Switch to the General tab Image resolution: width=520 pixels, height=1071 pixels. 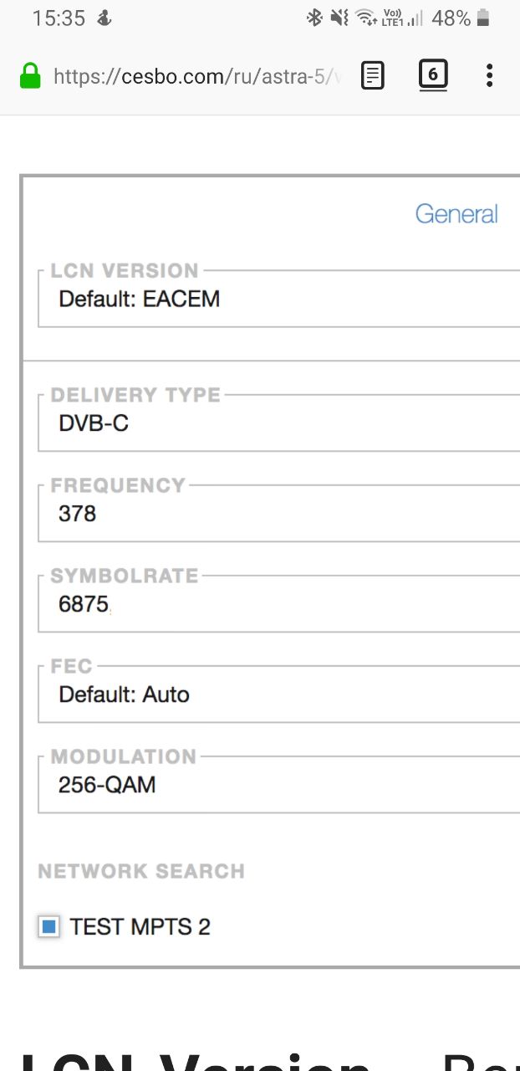(456, 214)
